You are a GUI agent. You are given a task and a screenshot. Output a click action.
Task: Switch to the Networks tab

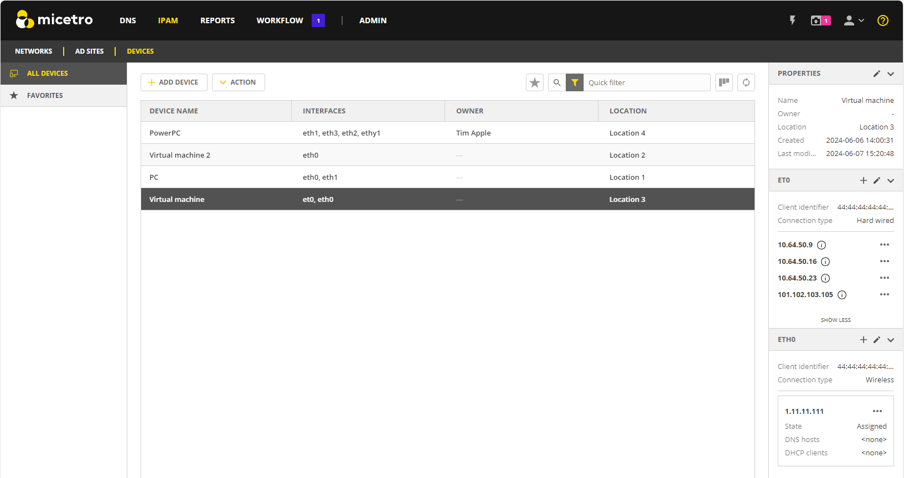[x=34, y=51]
